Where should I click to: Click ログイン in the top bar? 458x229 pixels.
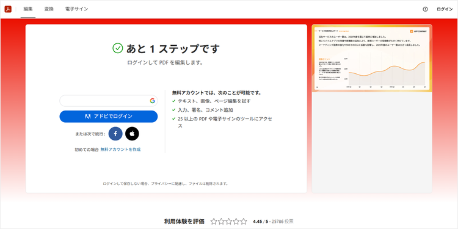pos(445,9)
